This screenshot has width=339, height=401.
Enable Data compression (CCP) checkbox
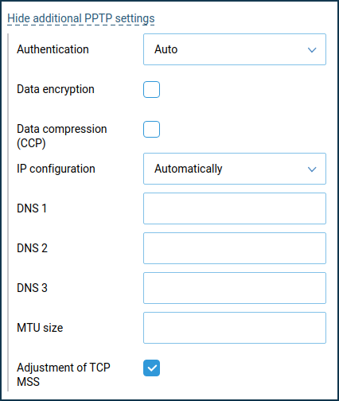click(151, 130)
